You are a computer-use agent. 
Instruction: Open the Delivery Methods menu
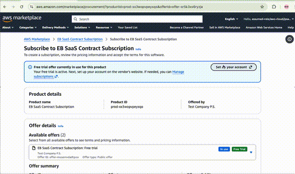tap(55, 28)
